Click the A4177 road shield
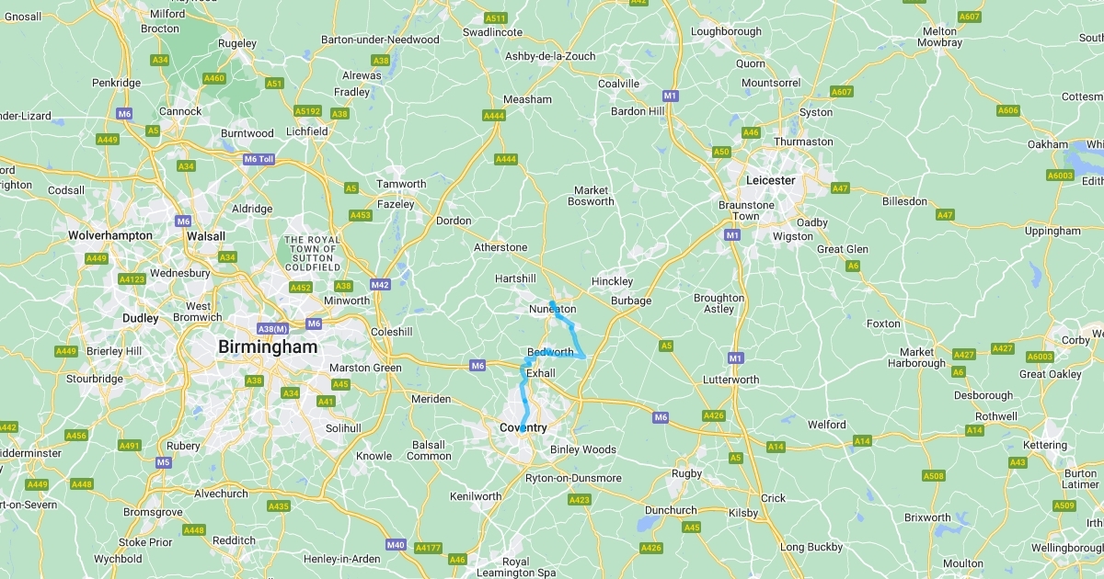 point(428,549)
